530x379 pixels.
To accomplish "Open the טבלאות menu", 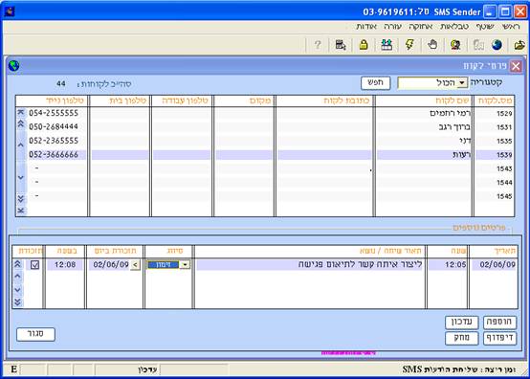I will 454,27.
